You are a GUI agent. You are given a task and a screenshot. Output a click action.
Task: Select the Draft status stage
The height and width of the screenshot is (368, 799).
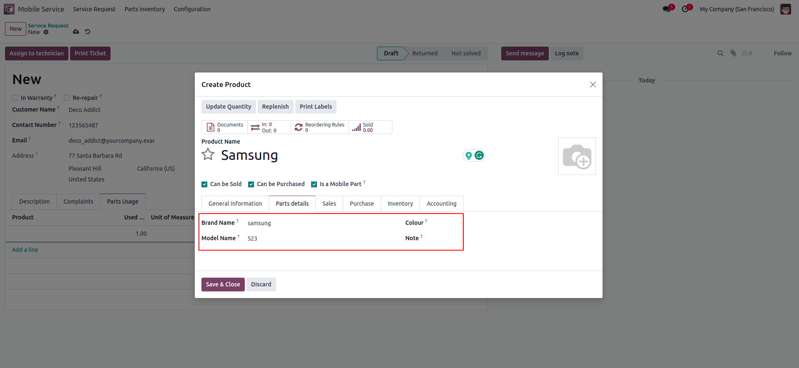point(391,53)
